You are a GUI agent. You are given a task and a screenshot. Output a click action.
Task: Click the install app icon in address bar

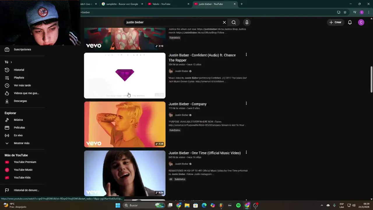click(339, 12)
